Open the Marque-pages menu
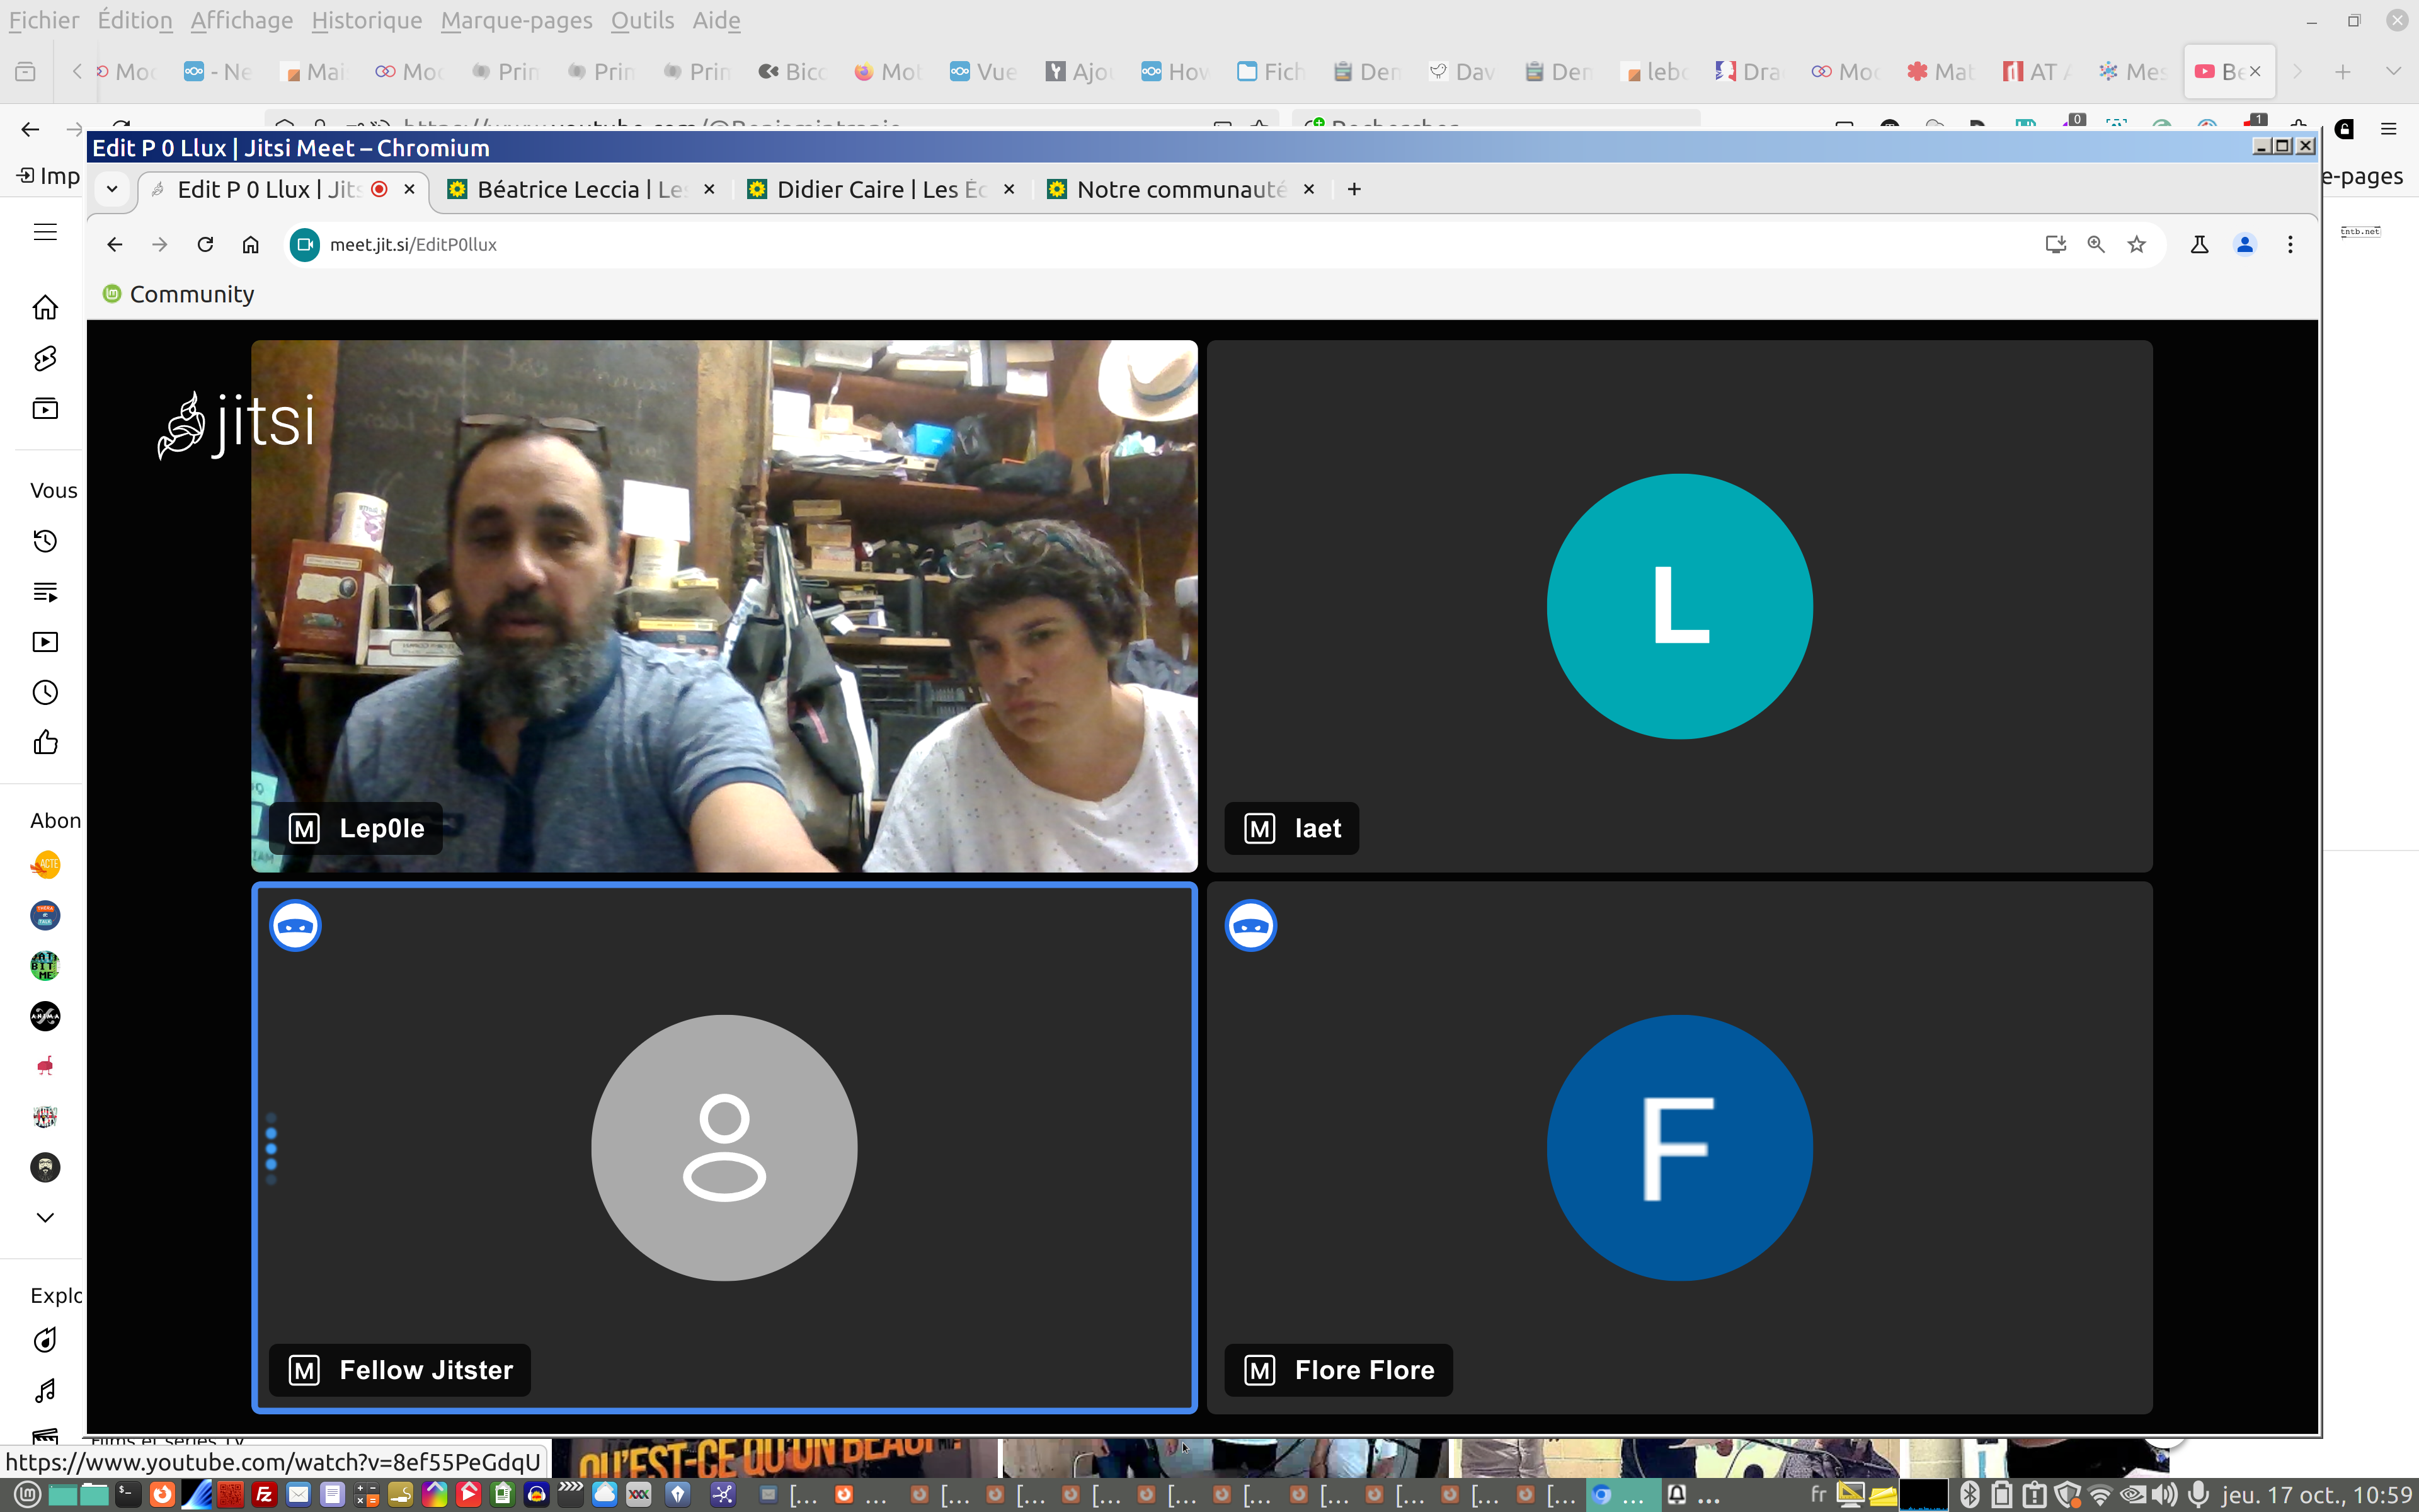This screenshot has width=2419, height=1512. point(516,20)
